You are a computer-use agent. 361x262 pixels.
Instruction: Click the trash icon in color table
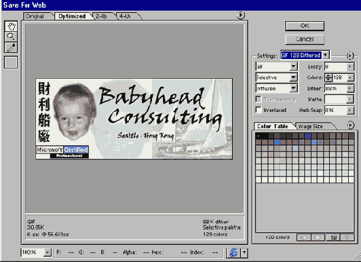pos(347,237)
